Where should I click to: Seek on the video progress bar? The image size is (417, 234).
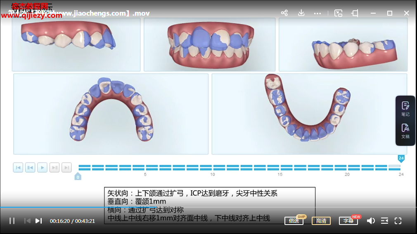pos(208,207)
